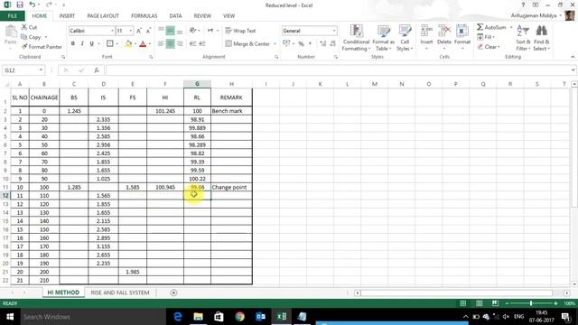
Task: Toggle Wrap Text
Action: [240, 31]
